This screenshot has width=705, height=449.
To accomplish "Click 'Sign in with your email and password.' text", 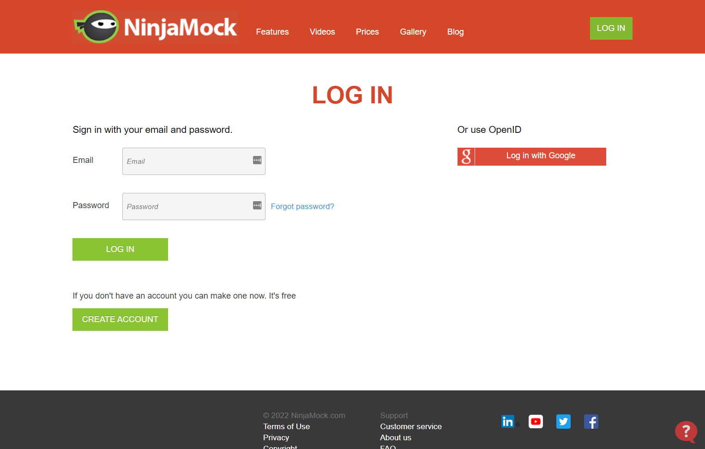I will [x=152, y=130].
